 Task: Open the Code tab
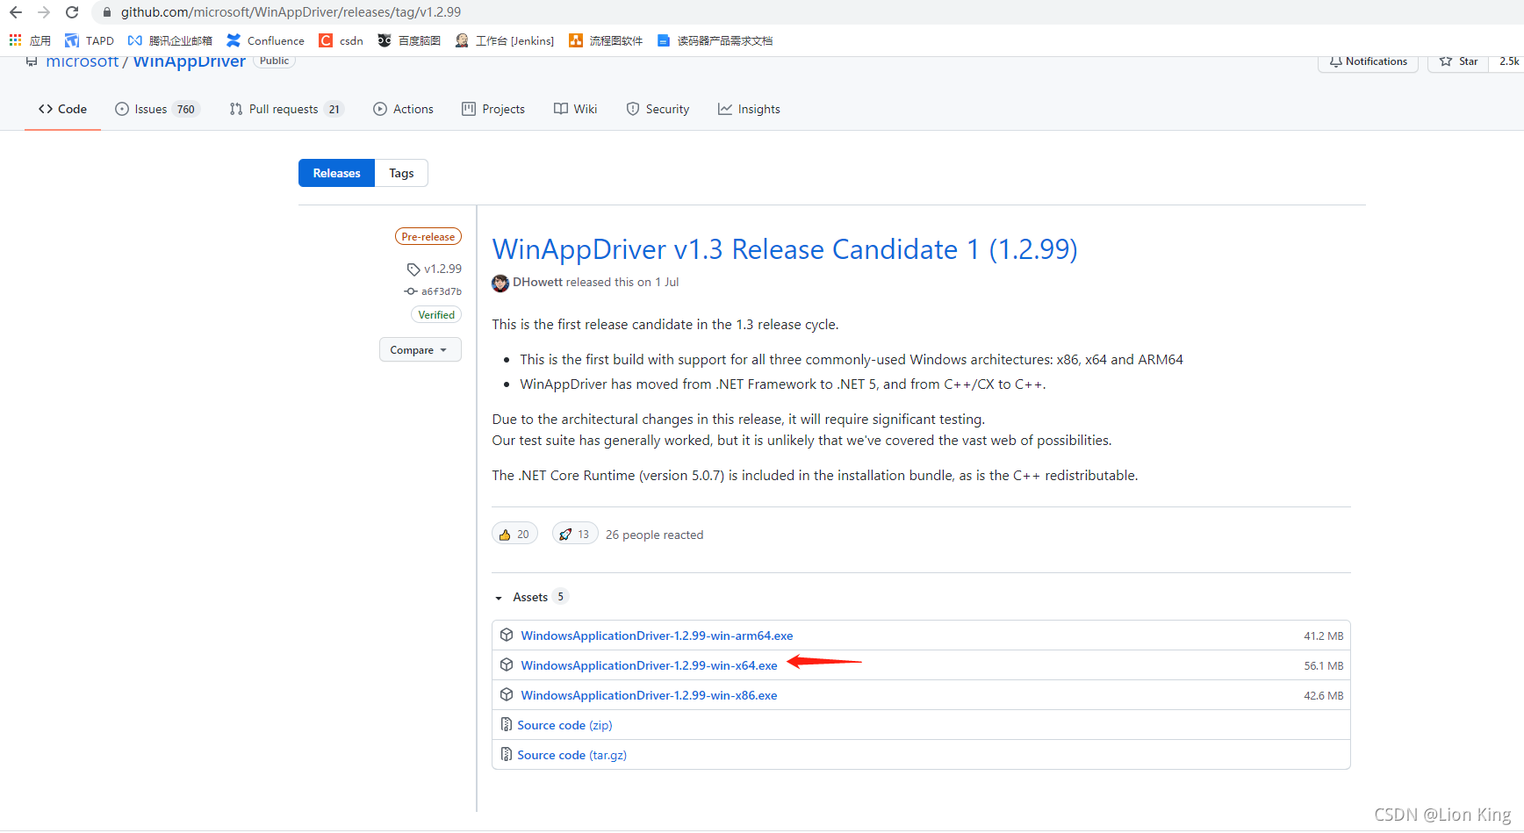62,109
